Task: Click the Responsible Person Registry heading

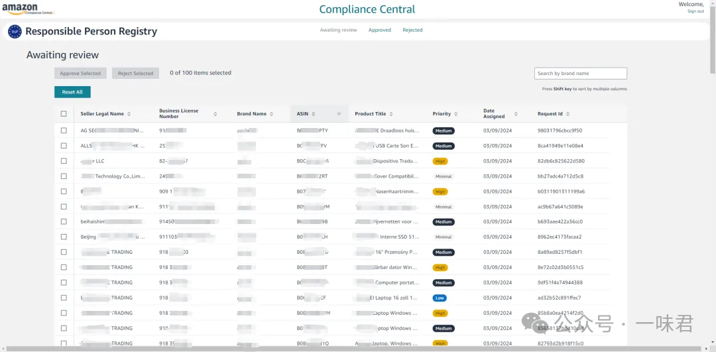Action: [91, 32]
